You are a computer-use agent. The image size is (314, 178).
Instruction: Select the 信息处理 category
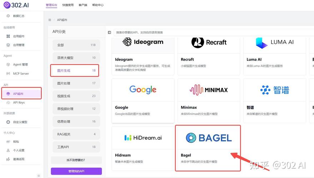76,121
